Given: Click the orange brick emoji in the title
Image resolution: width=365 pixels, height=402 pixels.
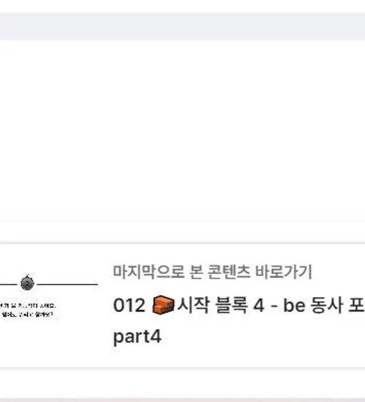Looking at the screenshot, I should point(163,306).
